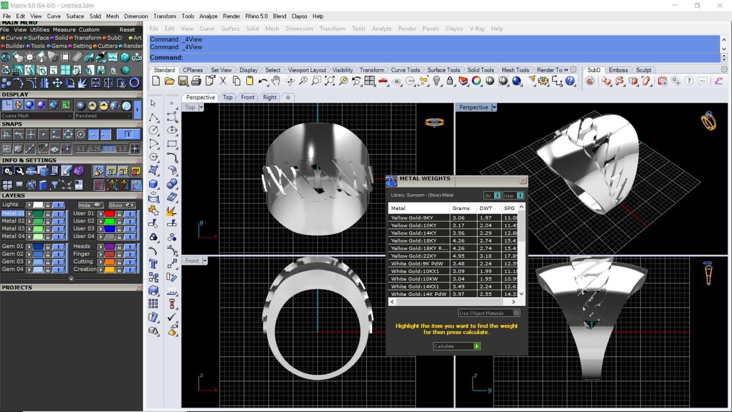Expand the Creation layer arrow

[101, 269]
